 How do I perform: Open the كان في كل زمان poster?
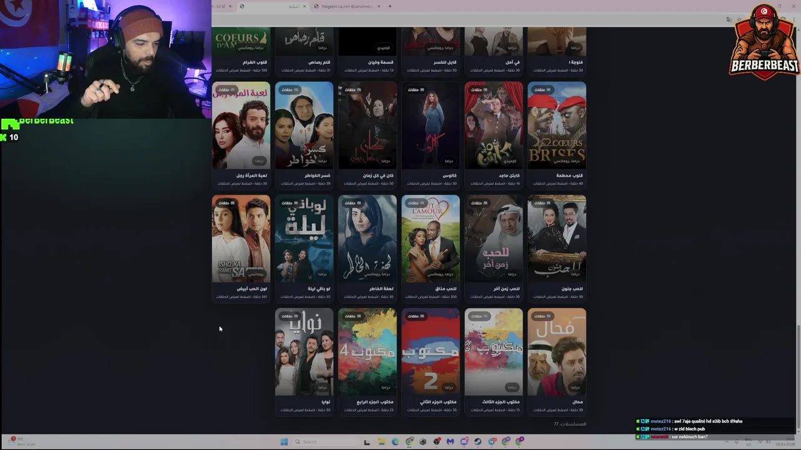(x=367, y=125)
